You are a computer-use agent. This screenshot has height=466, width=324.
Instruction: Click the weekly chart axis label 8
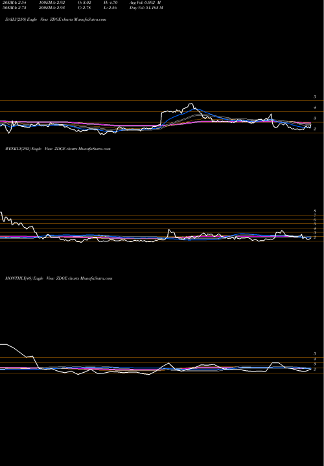tap(314, 211)
